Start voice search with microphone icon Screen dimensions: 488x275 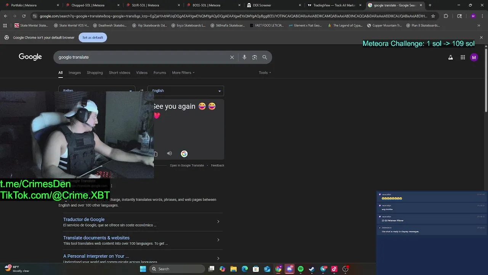(244, 57)
